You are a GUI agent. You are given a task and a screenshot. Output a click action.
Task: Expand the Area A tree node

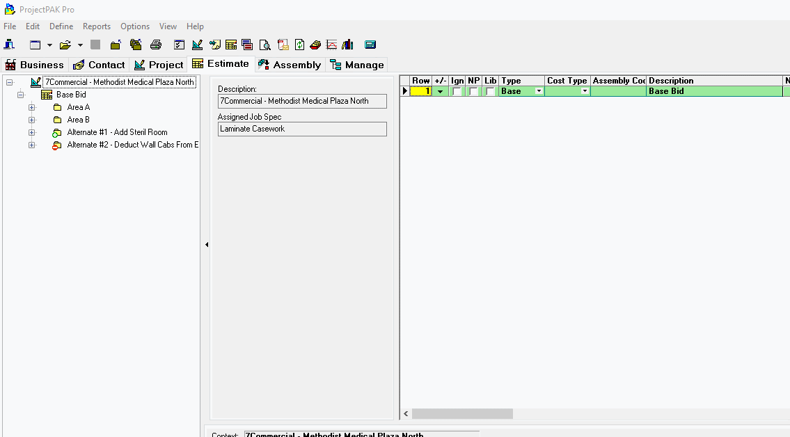point(31,108)
